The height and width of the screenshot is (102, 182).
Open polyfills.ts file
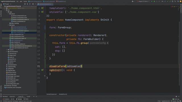(12, 59)
